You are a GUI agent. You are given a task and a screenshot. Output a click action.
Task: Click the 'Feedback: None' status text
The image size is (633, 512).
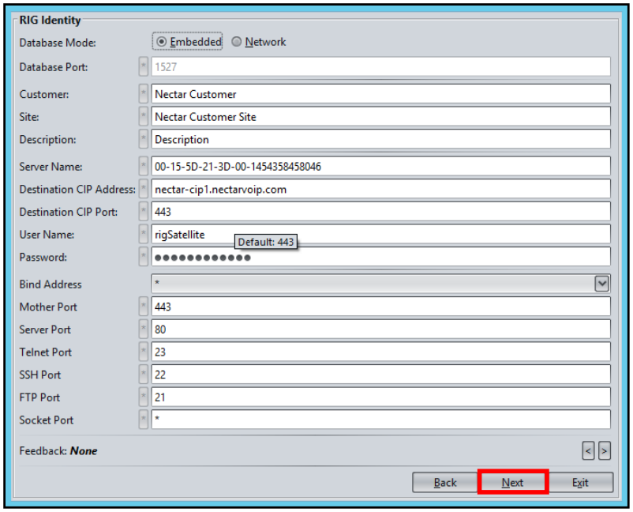(58, 450)
